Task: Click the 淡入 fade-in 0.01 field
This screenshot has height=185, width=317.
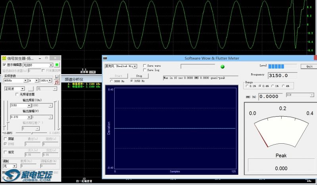Action: click(33, 155)
